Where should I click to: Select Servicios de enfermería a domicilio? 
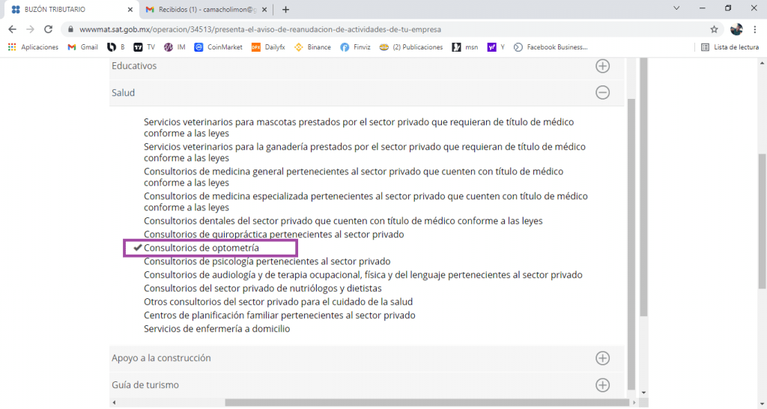[x=216, y=329]
